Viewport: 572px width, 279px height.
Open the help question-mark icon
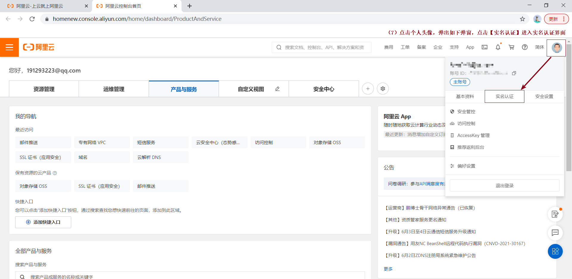(x=525, y=47)
